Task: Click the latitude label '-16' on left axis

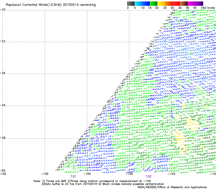Action: coord(3,105)
